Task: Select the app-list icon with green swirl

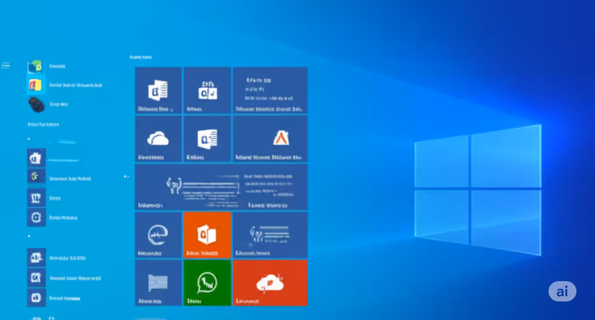Action: tap(36, 176)
